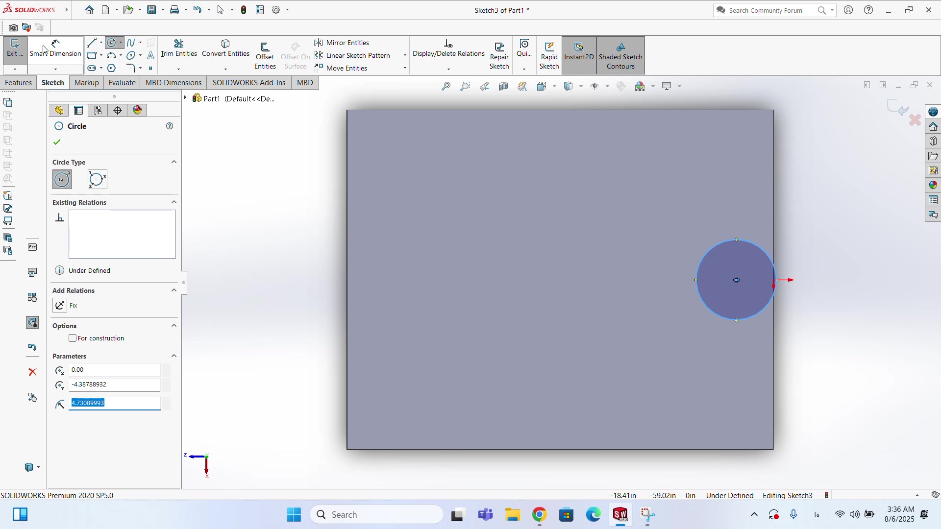941x529 pixels.
Task: Click Display/Delete Relations button
Action: 448,48
